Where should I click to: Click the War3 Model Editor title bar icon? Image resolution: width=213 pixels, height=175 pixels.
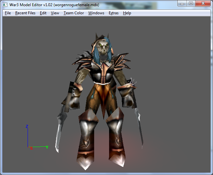tap(5, 5)
